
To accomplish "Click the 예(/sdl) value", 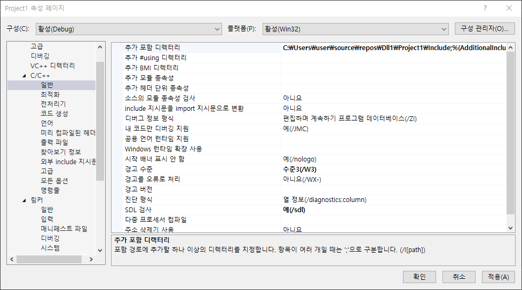I will click(294, 210).
